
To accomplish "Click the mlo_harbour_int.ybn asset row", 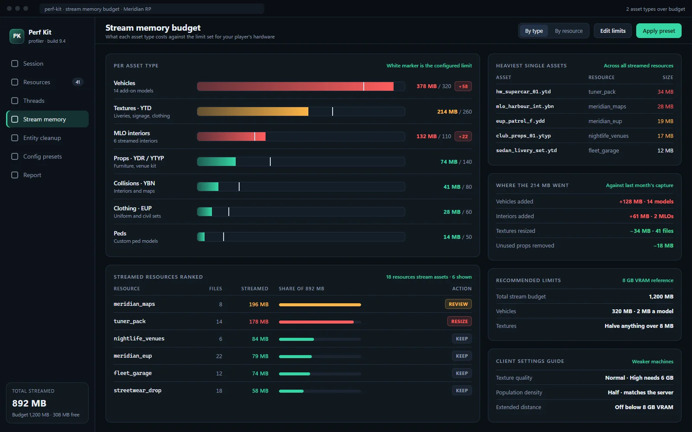I will (x=585, y=106).
